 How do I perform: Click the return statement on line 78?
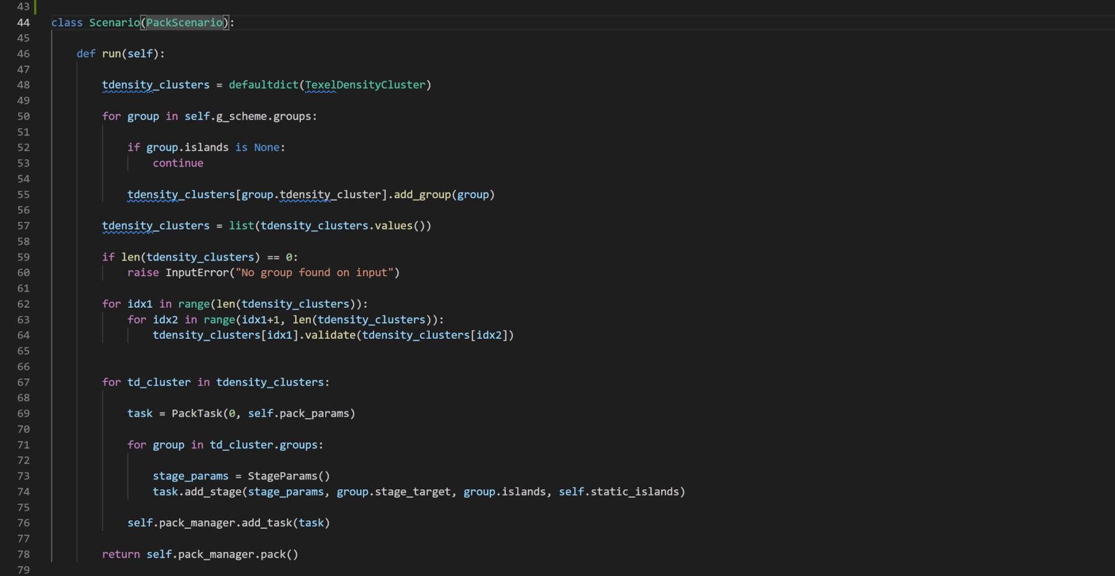pos(121,554)
